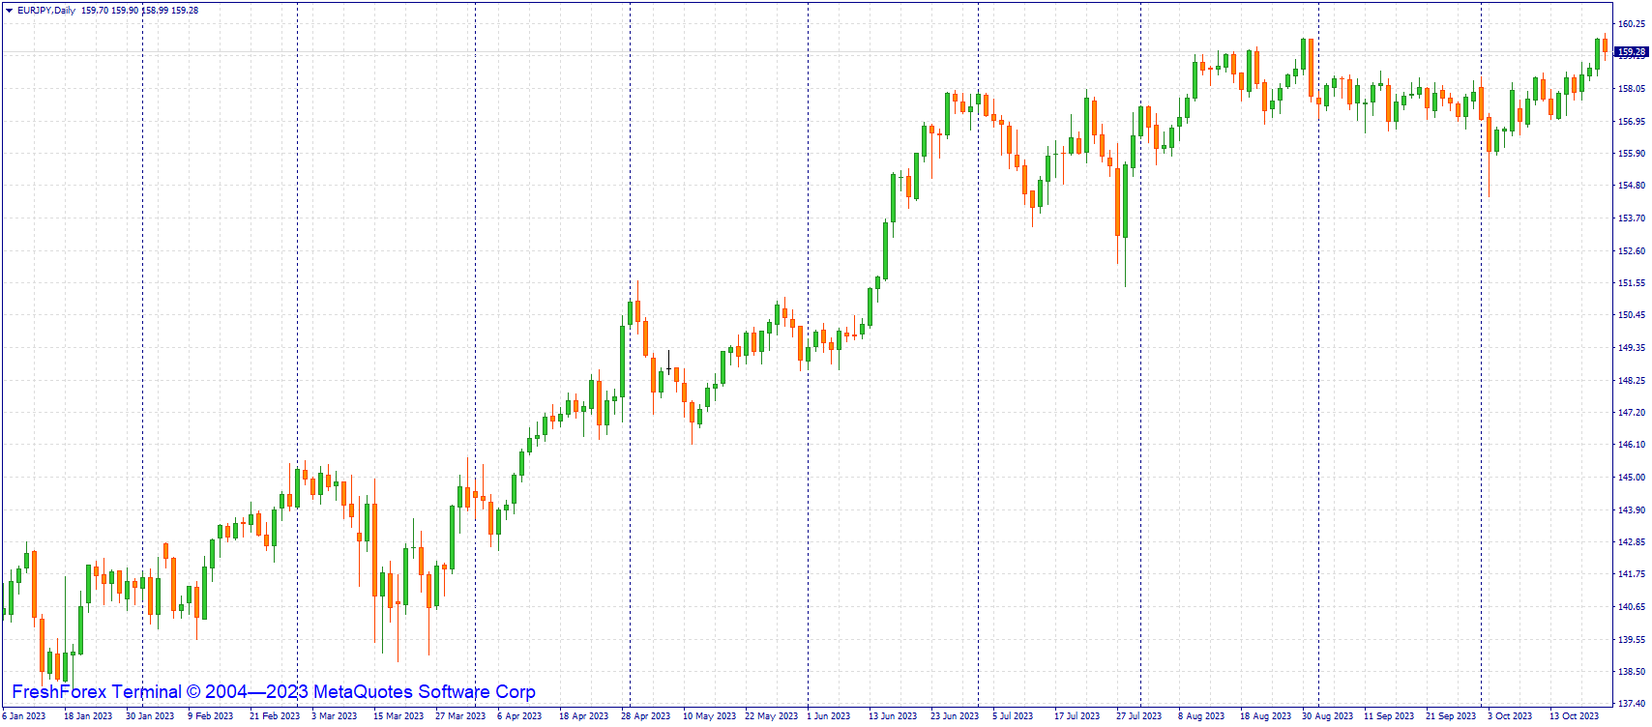Viewport: 1652px width, 727px height.
Task: Click the 21 Sep 2023 date label
Action: pos(1451,716)
